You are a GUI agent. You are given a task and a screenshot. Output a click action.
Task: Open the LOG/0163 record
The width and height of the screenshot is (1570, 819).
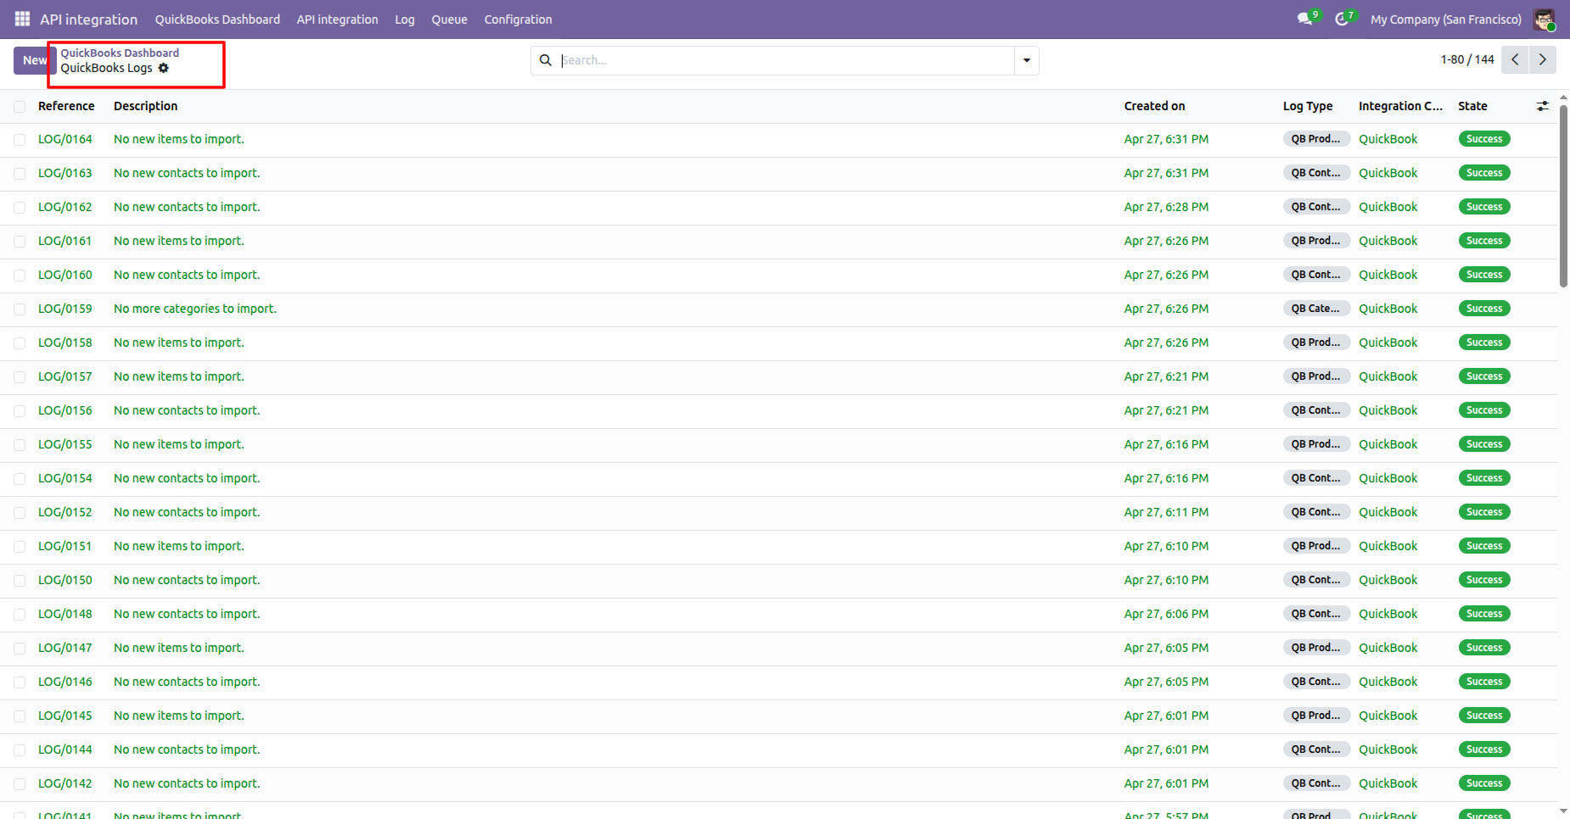coord(65,173)
